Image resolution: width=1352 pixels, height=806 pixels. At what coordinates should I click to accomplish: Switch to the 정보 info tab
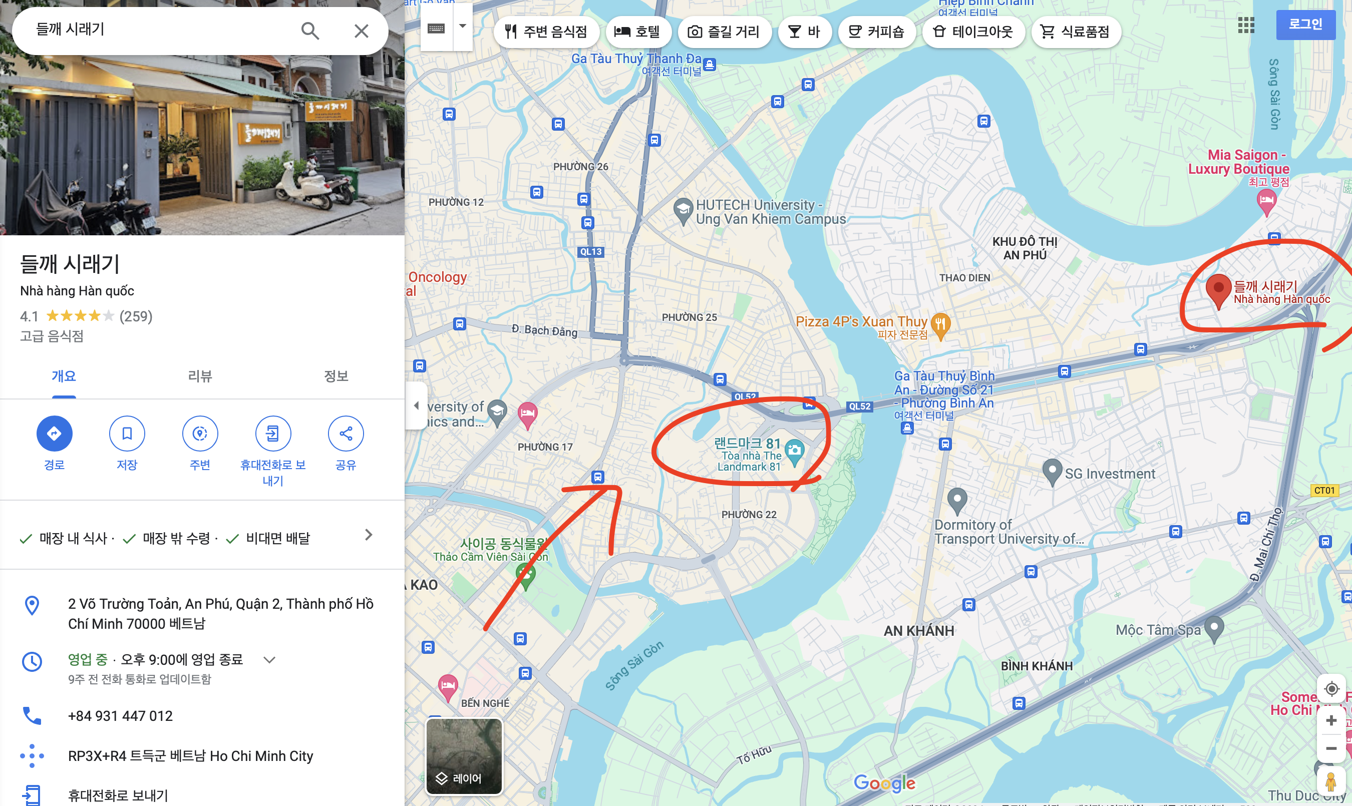coord(335,376)
